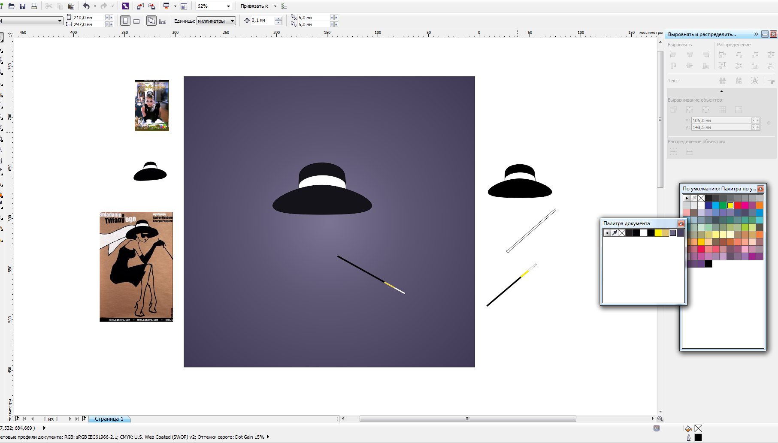Screen dimensions: 778x443
Task: Select no-color swatch in document palette
Action: point(622,233)
